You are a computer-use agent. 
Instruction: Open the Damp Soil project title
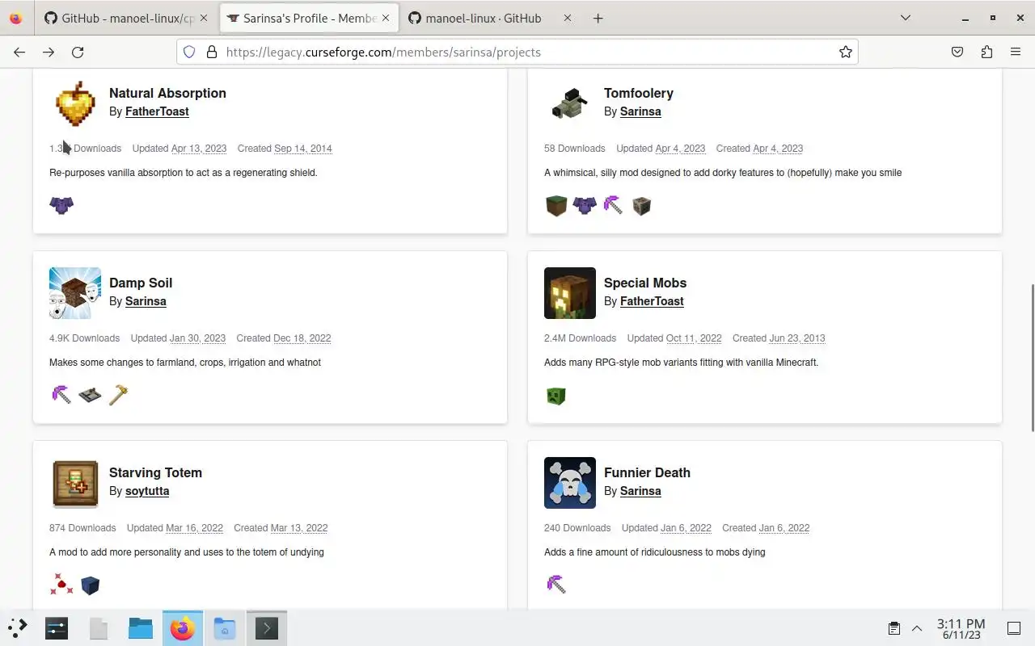pyautogui.click(x=141, y=283)
